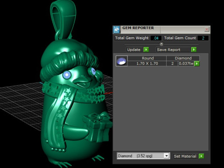Click the Total Gem Count value 2
Image resolution: width=224 pixels, height=168 pixels.
tap(203, 38)
